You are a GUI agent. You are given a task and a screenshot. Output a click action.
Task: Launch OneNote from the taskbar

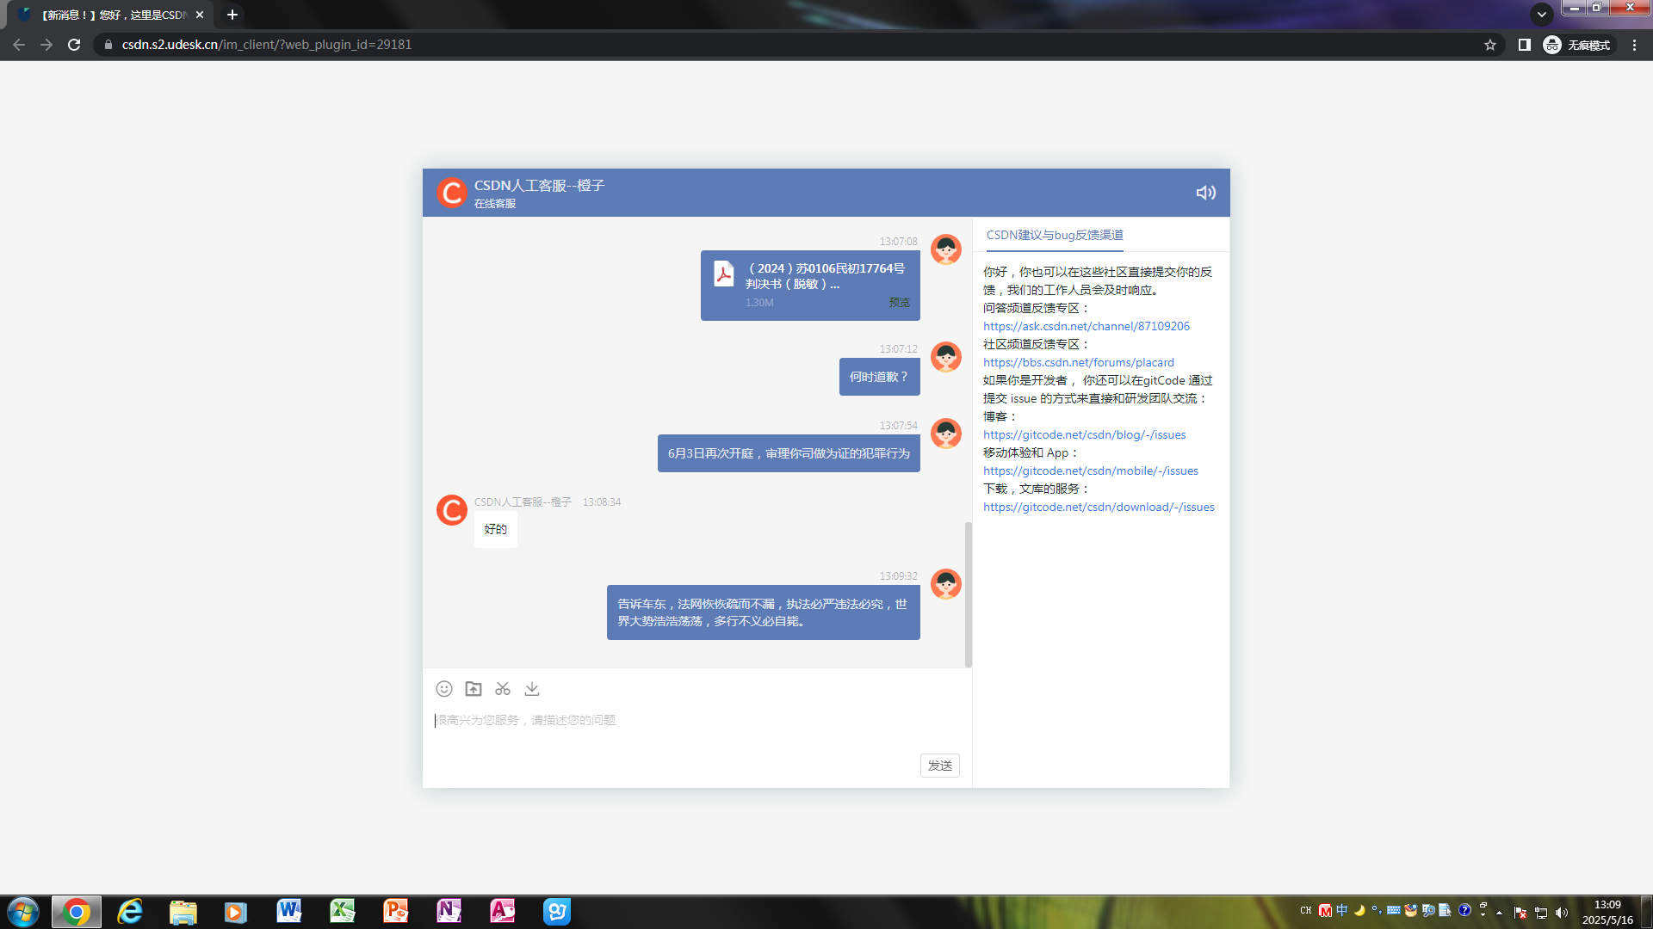[x=449, y=912]
